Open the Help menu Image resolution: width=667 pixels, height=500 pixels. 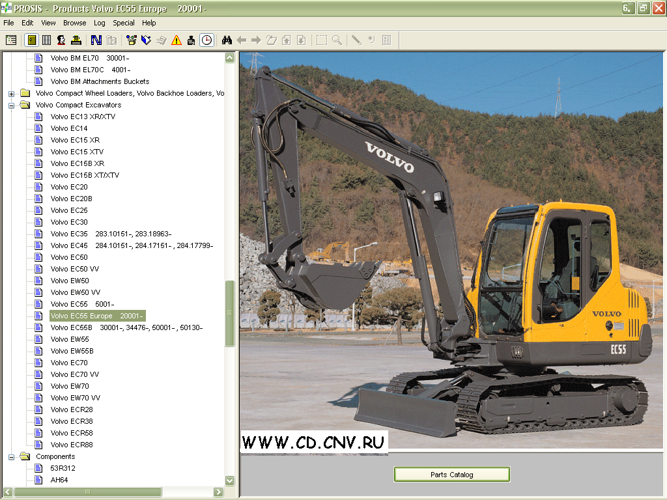(x=149, y=23)
